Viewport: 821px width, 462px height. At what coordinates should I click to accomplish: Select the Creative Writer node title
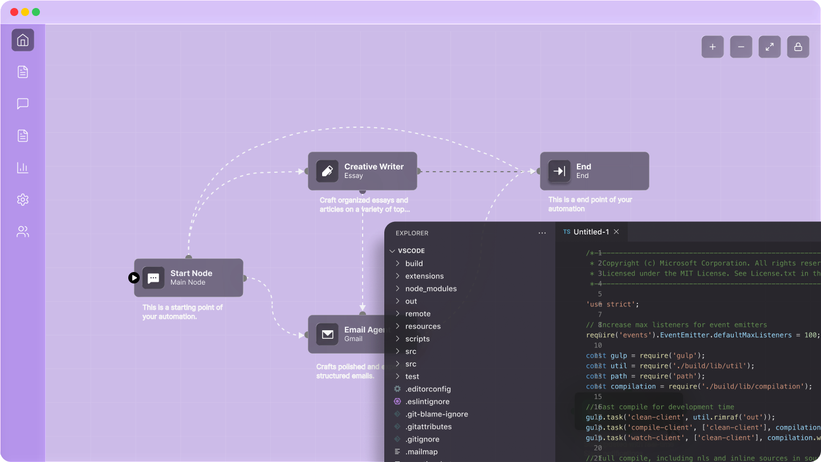[374, 167]
